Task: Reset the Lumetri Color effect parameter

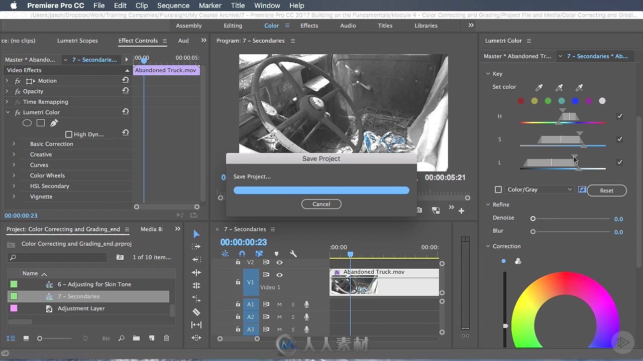Action: click(126, 112)
